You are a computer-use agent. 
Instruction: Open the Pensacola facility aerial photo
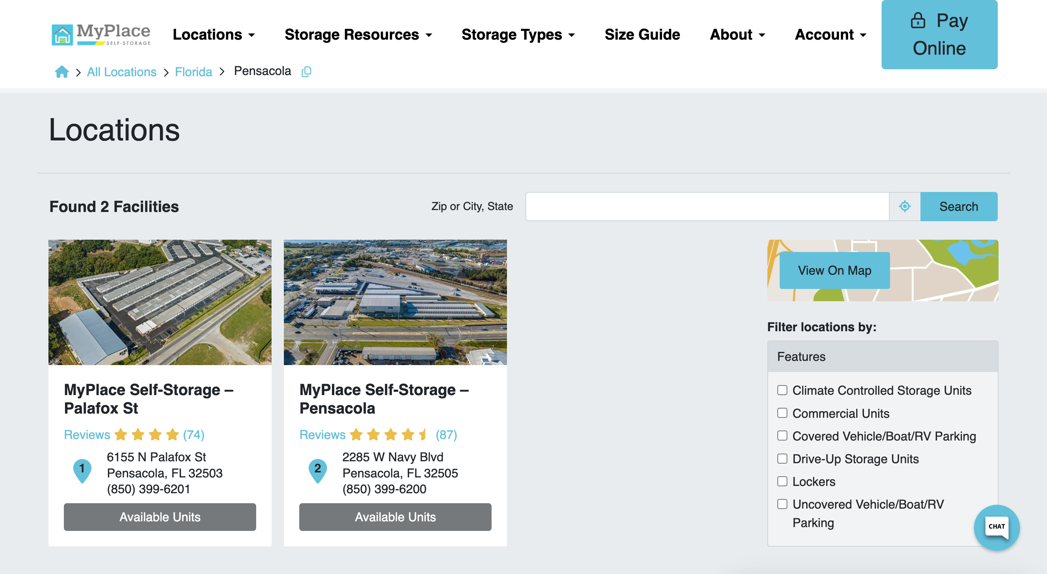(395, 302)
